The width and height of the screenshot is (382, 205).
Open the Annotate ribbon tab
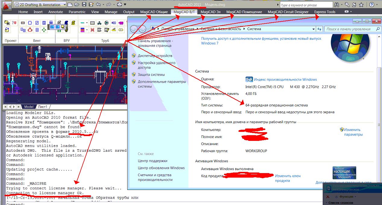(56, 12)
